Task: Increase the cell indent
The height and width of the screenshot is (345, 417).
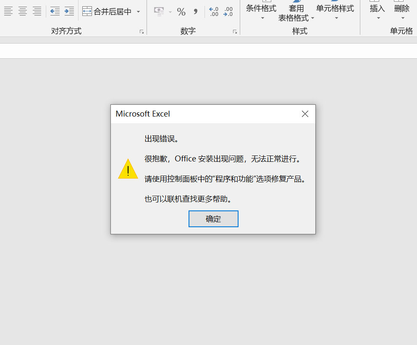Action: 69,11
